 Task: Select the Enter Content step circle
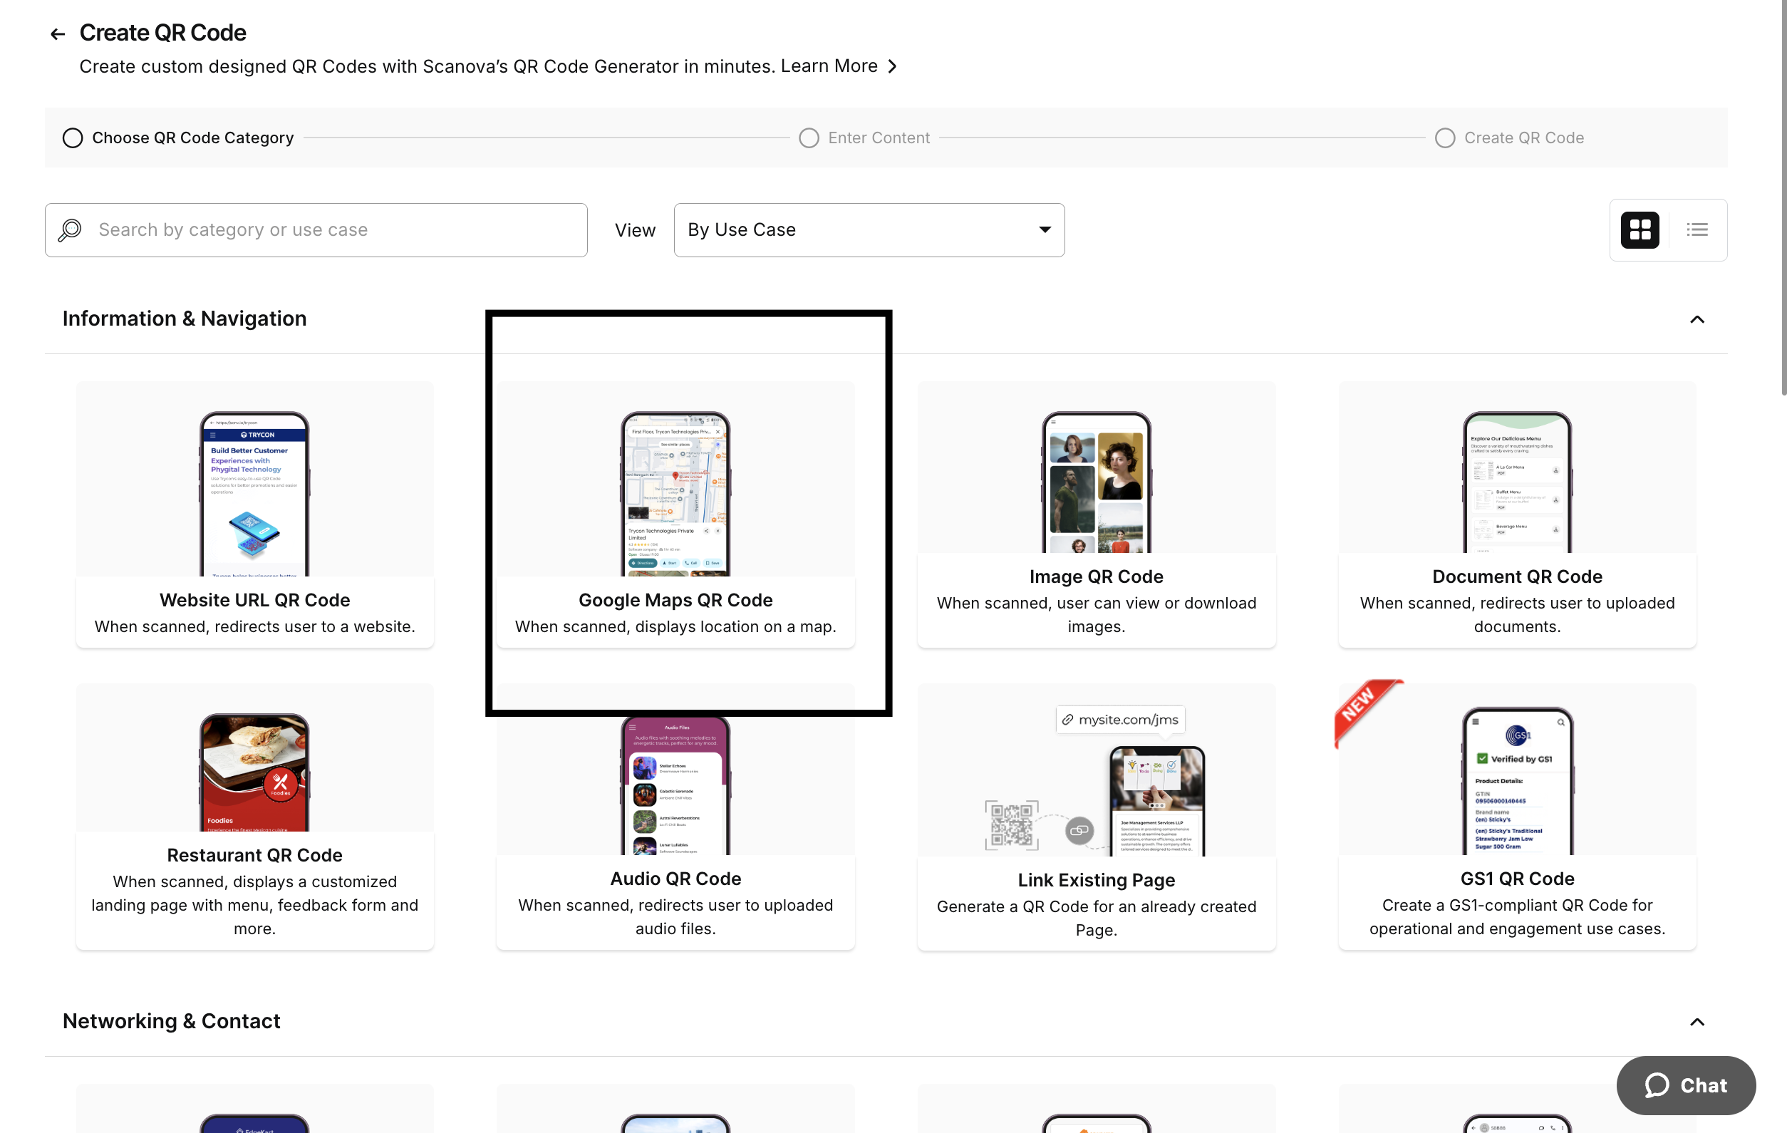pyautogui.click(x=809, y=138)
